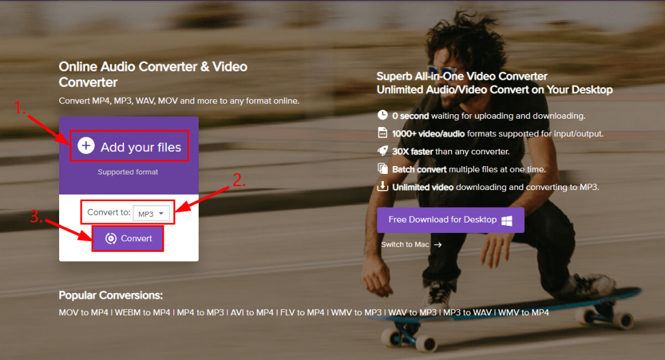Click the Batch convert multiple files text
The image size is (665, 360).
click(x=469, y=169)
